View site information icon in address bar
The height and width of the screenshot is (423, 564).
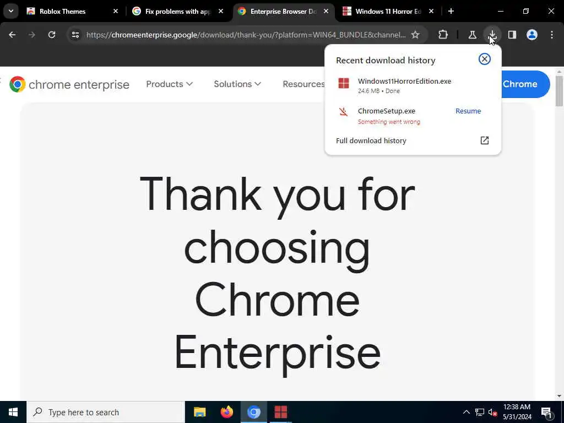click(75, 35)
